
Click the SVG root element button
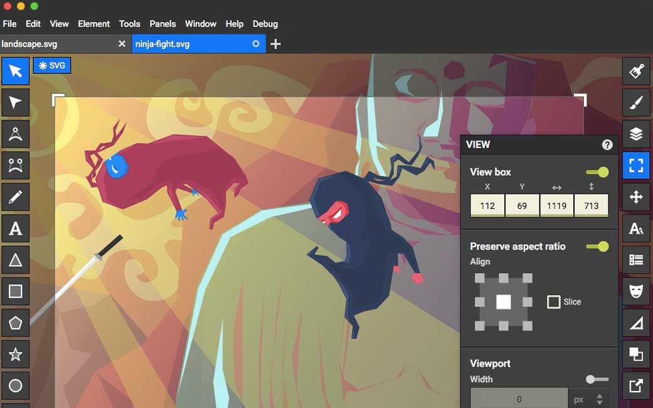[x=51, y=65]
